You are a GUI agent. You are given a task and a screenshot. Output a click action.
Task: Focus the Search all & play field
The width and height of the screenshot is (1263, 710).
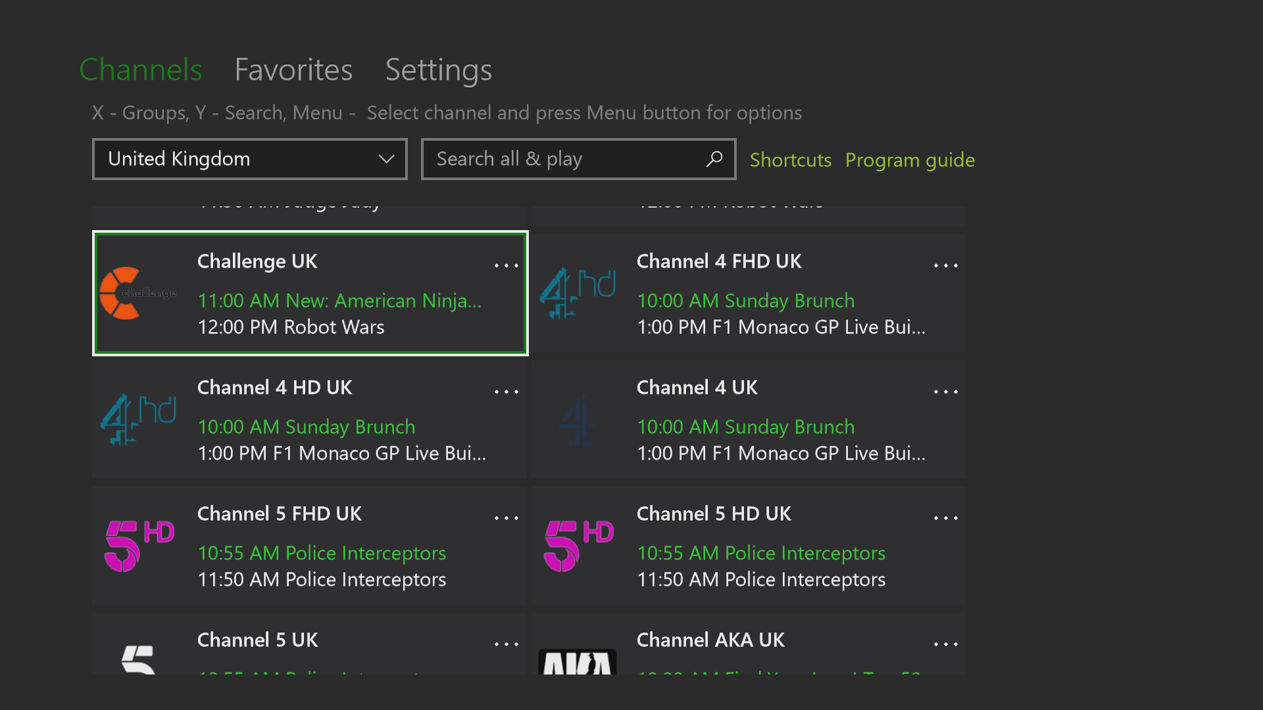566,159
